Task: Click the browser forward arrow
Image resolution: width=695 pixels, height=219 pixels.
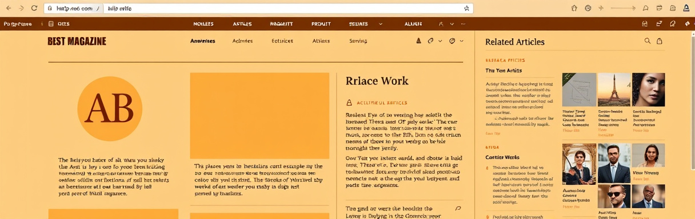Action: click(x=22, y=8)
